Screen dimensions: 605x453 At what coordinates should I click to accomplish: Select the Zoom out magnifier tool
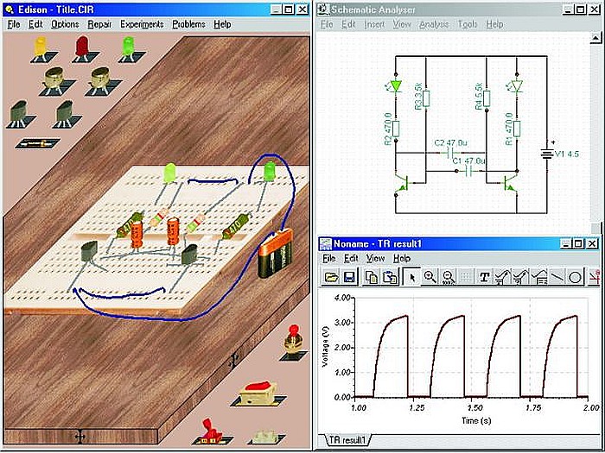click(x=449, y=277)
